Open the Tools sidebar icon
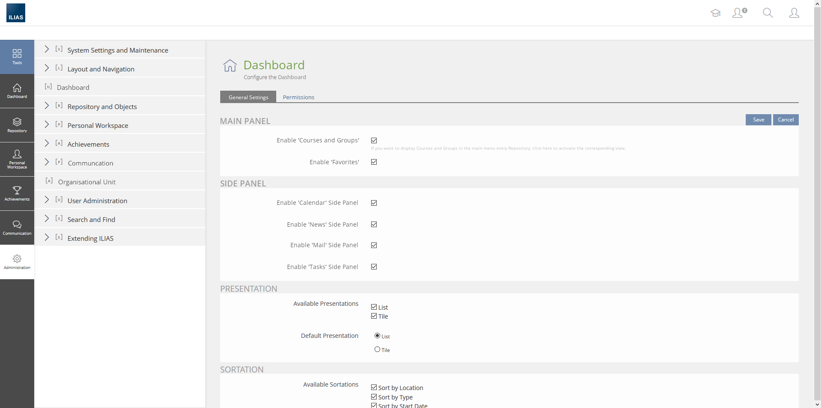This screenshot has height=408, width=821. (17, 56)
